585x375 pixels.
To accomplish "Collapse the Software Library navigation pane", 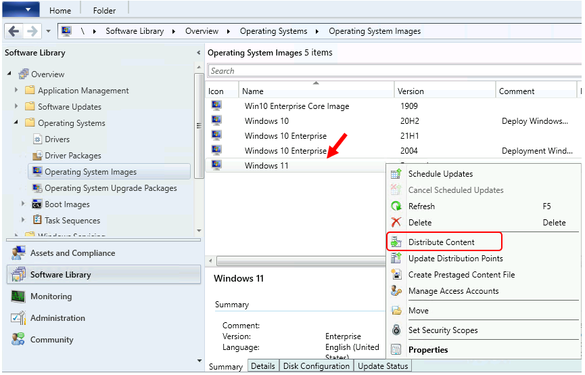I will [198, 53].
